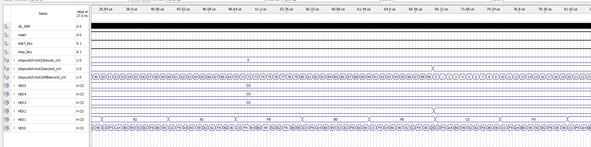The image size is (591, 147).
Task: Click the clk_50M clock waveform band
Action: (x=341, y=26)
